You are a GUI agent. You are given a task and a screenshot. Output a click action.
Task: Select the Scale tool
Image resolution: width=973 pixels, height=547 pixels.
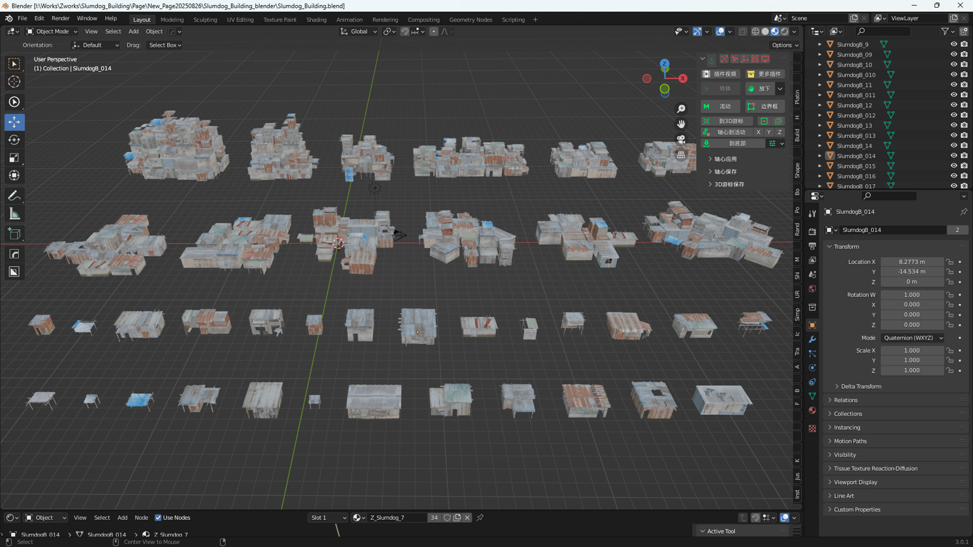[x=14, y=157]
